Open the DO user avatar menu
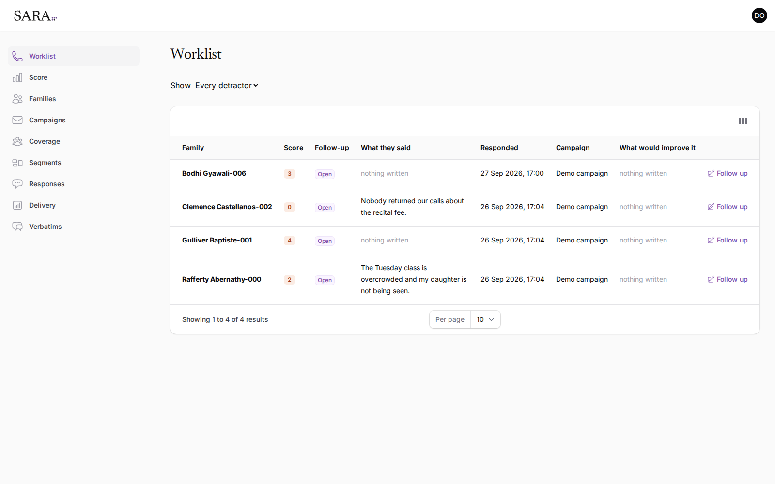Screen dimensions: 775x484 [759, 15]
